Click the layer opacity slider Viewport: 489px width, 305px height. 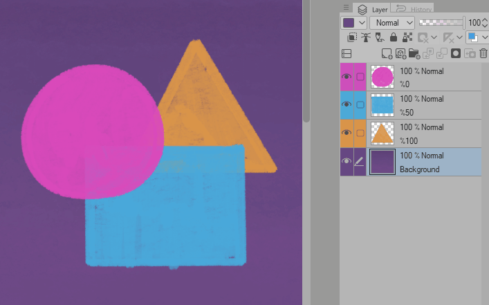[x=441, y=22]
